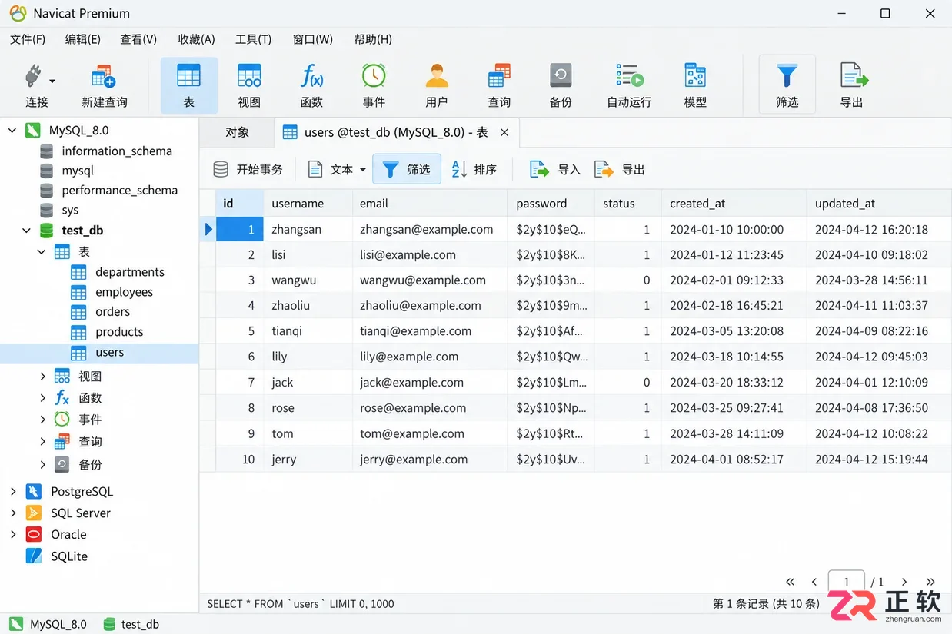The width and height of the screenshot is (952, 634).
Task: Collapse the test_db database node
Action: [x=27, y=230]
